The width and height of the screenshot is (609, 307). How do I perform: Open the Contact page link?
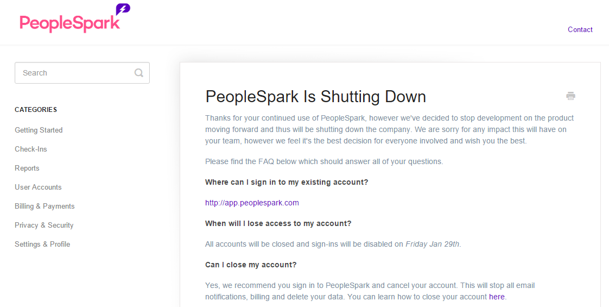click(580, 29)
